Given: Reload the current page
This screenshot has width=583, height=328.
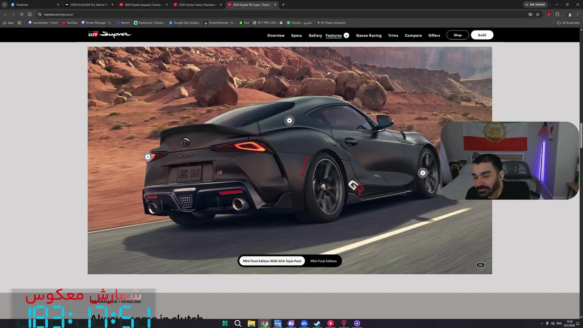Looking at the screenshot, I should [21, 14].
